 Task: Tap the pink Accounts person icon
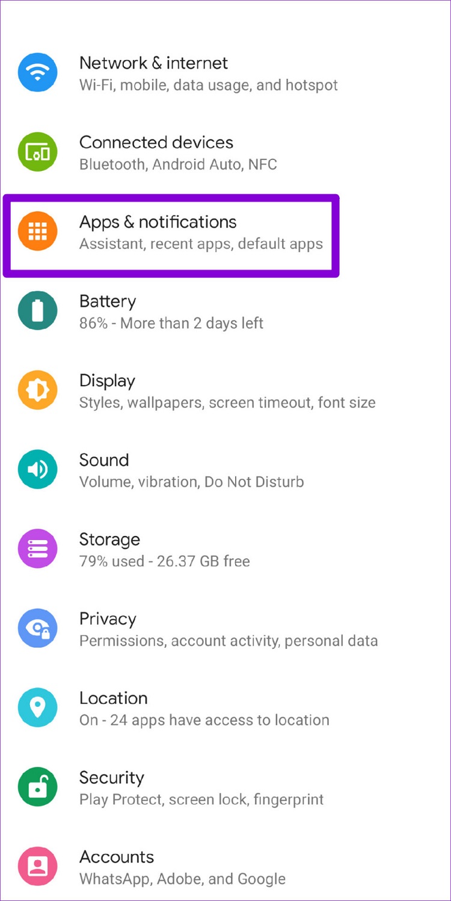pos(38,867)
